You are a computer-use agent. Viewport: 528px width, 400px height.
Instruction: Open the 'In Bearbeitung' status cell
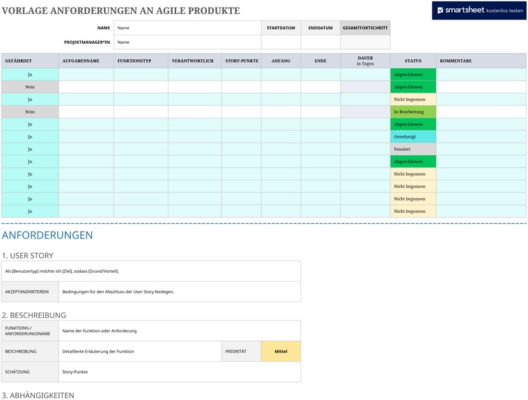(x=413, y=112)
